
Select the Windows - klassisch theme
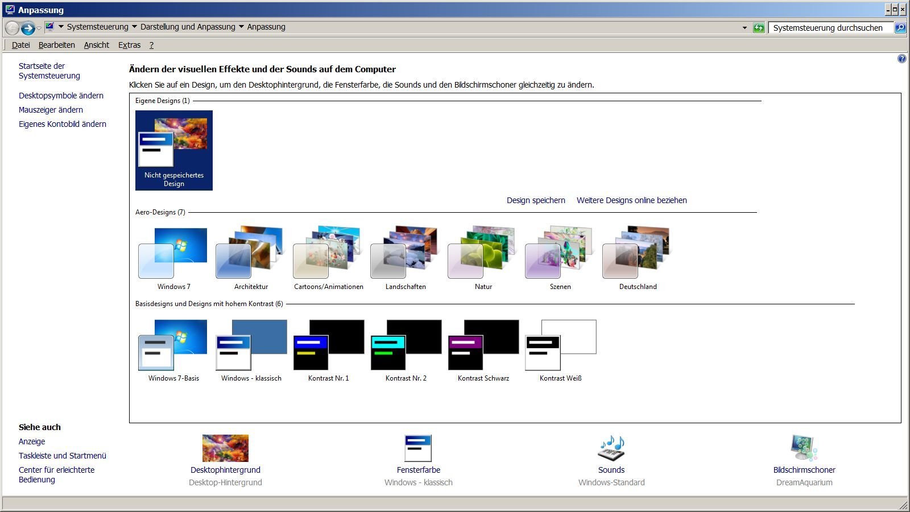click(x=251, y=350)
